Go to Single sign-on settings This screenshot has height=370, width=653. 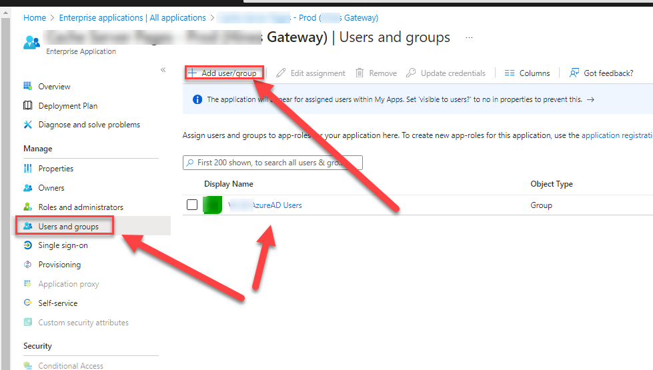tap(63, 245)
